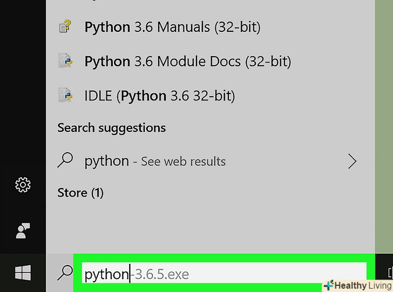The width and height of the screenshot is (393, 292).
Task: Click the 'See web results' text
Action: tap(183, 161)
